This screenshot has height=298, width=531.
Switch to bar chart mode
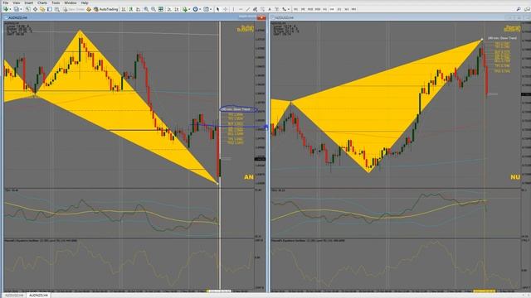point(124,9)
